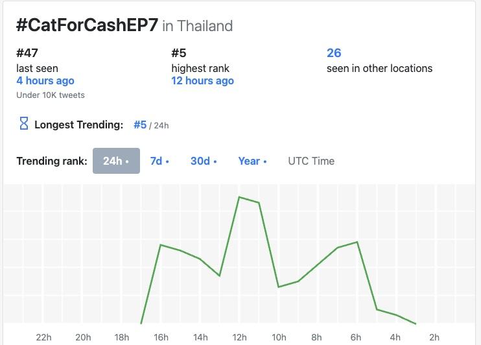Click the 'in Thailand' location text
481x345 pixels.
198,26
